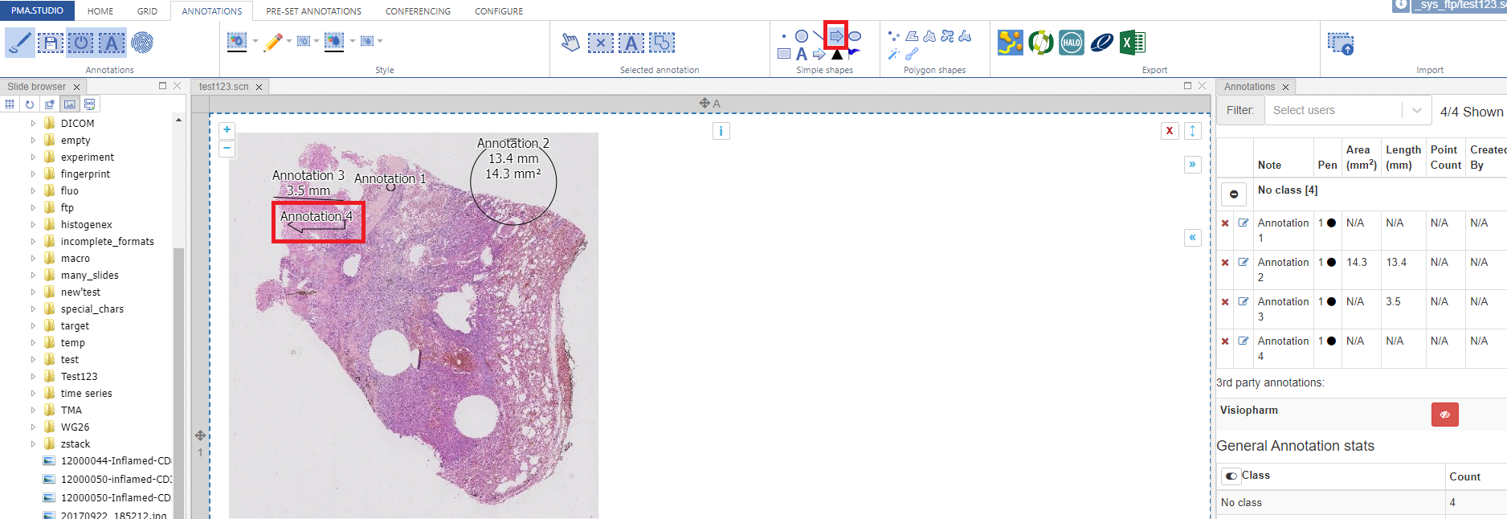Click the black pen color dot for Annotation 3
1507x519 pixels.
point(1331,302)
